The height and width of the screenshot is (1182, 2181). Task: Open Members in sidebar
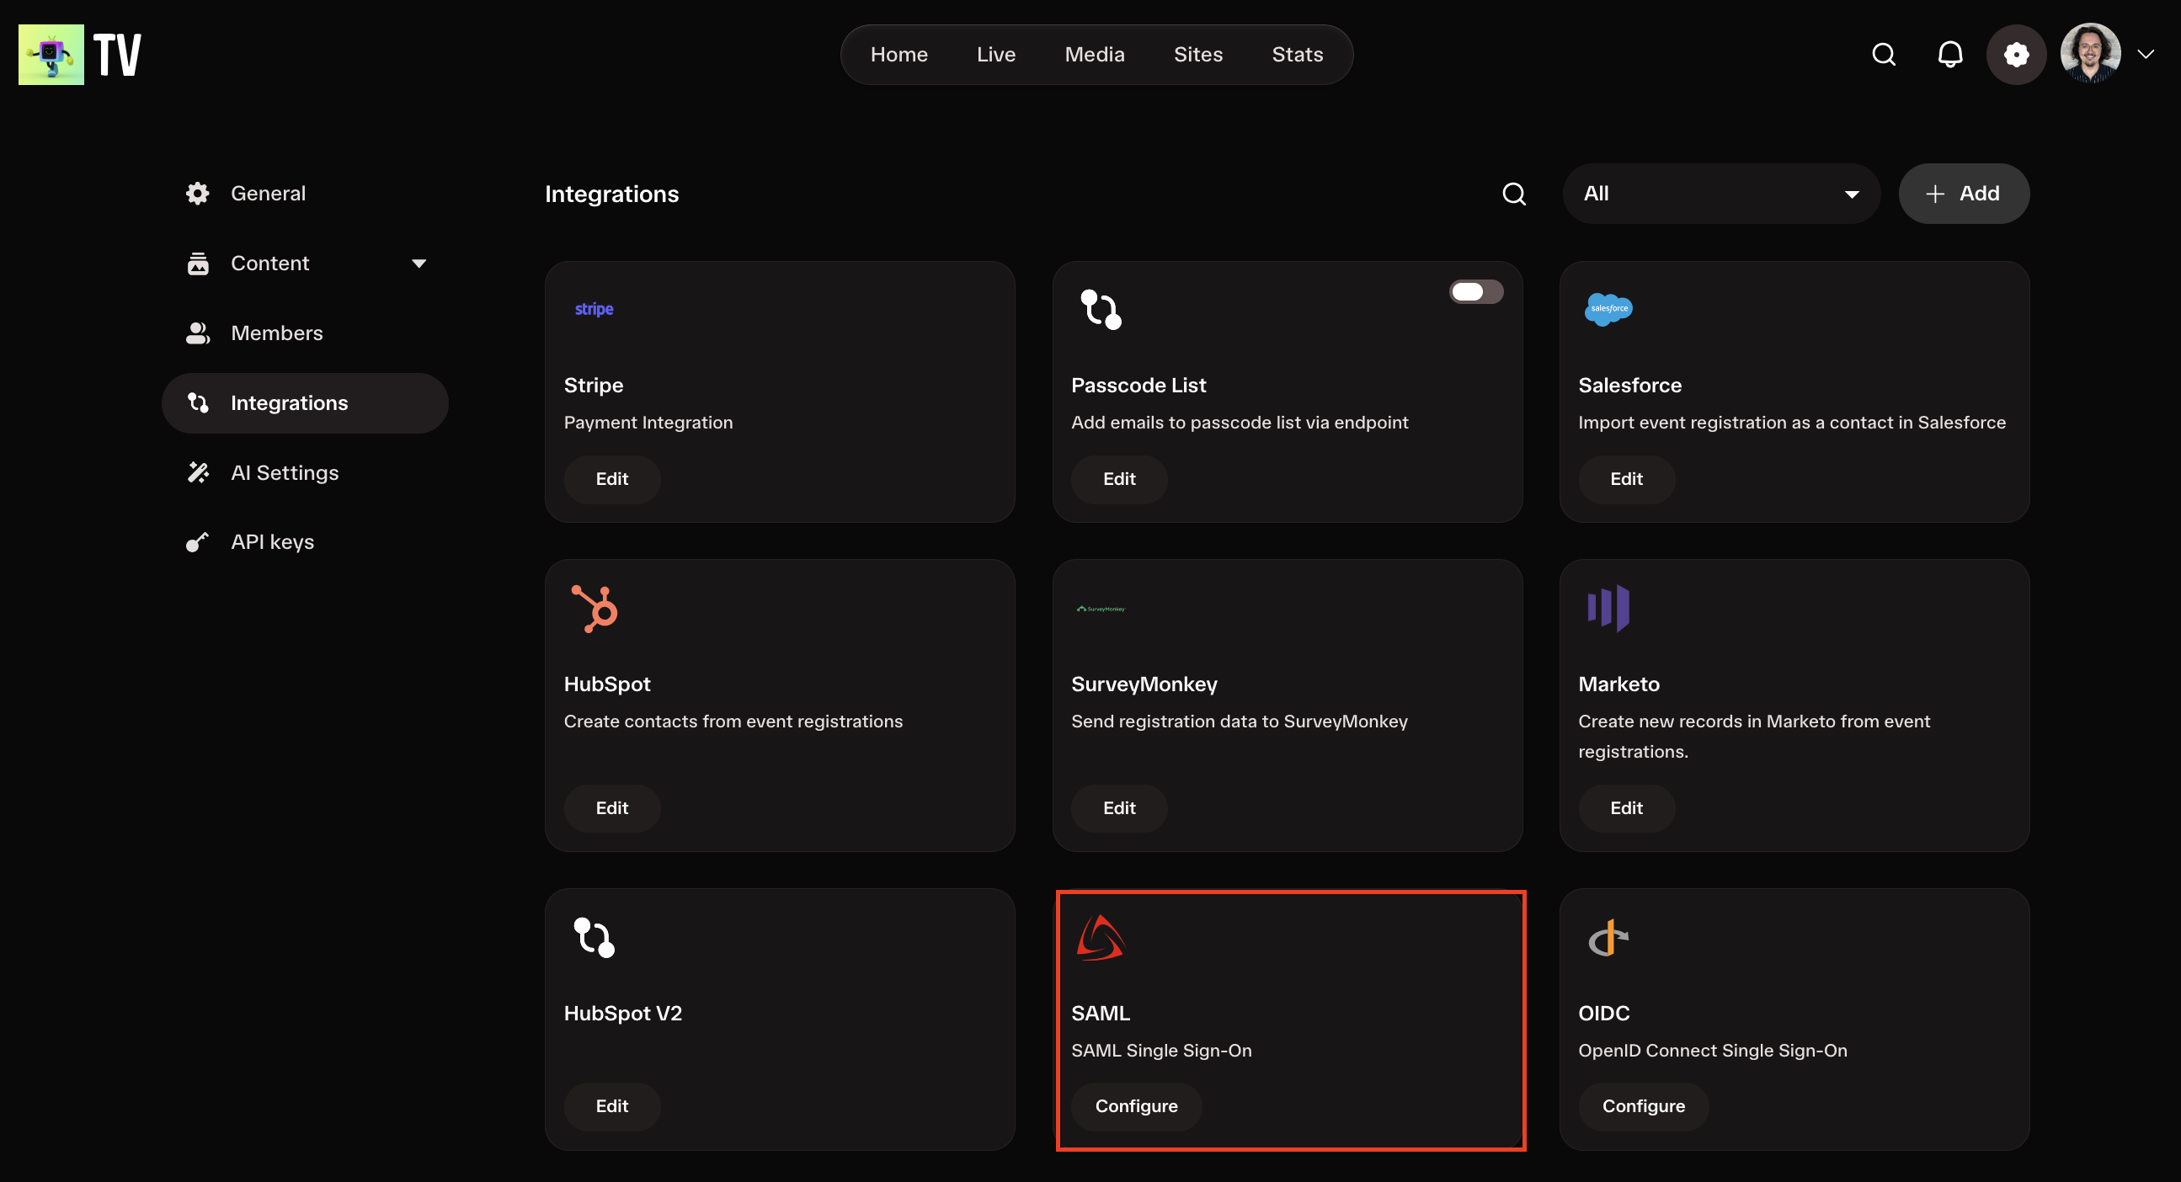[x=305, y=333]
